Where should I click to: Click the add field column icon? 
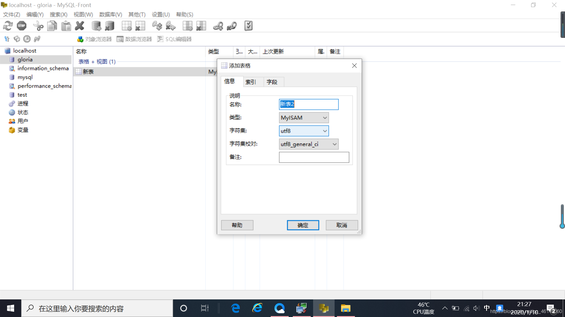click(187, 26)
